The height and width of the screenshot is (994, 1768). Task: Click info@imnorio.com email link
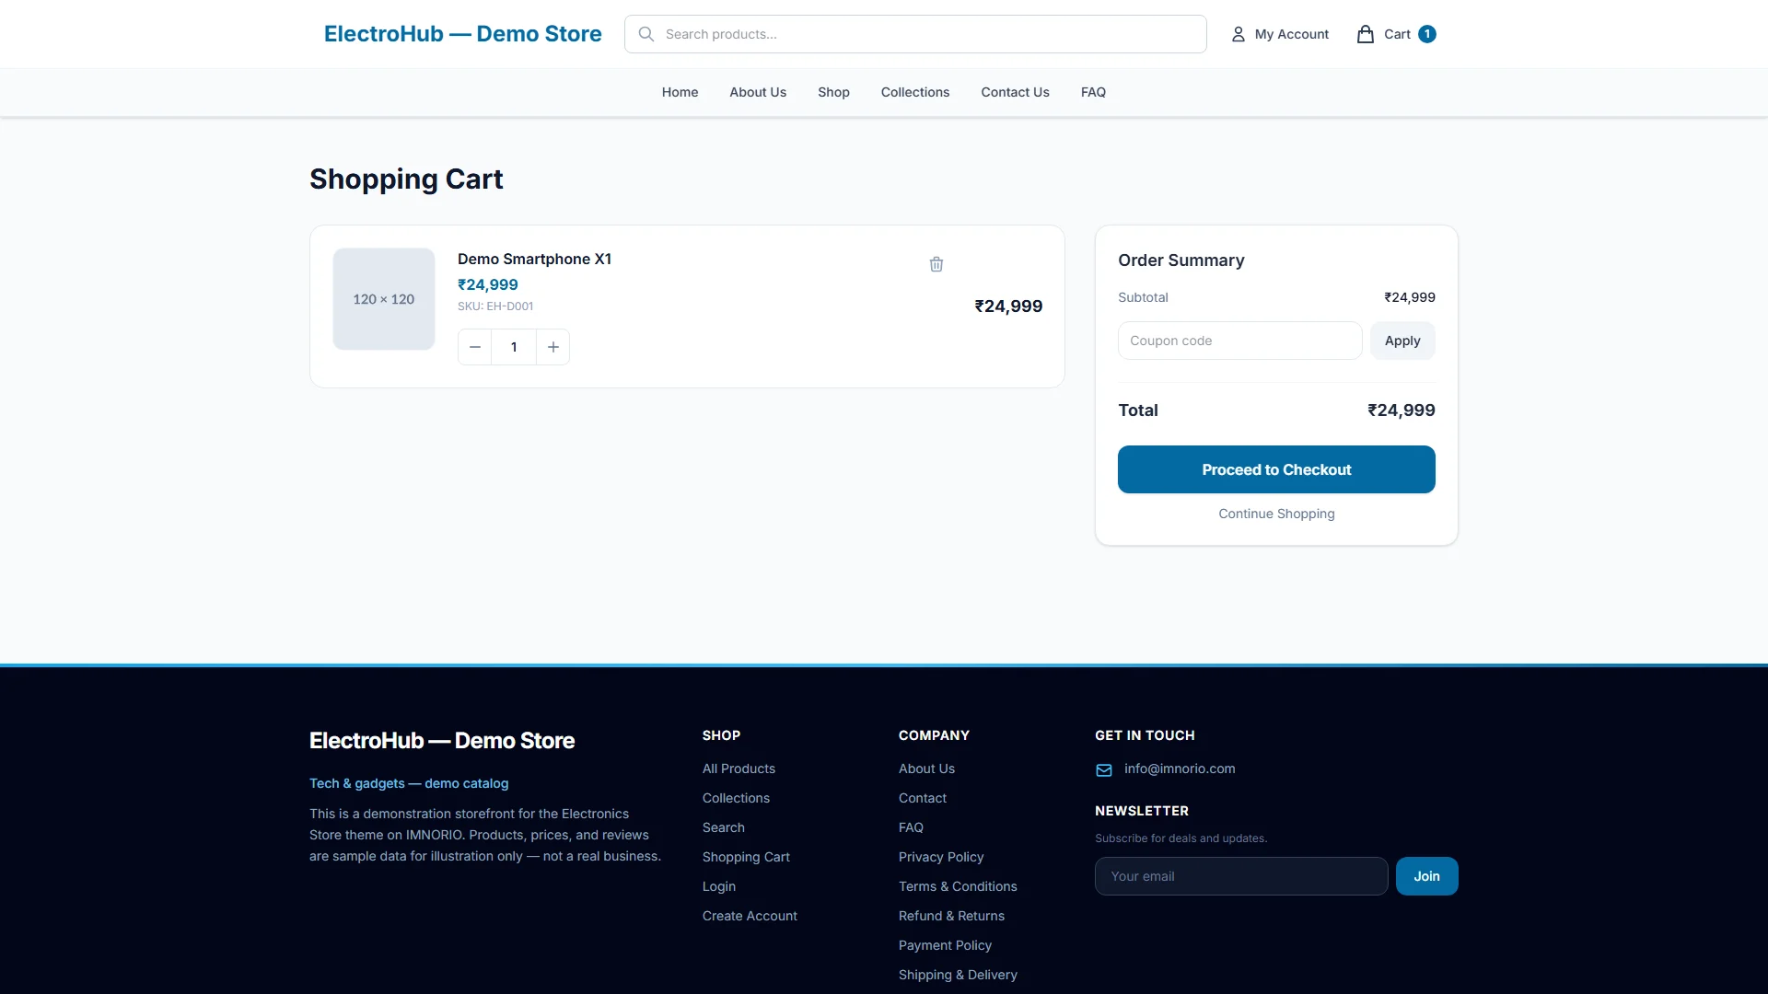1180,769
